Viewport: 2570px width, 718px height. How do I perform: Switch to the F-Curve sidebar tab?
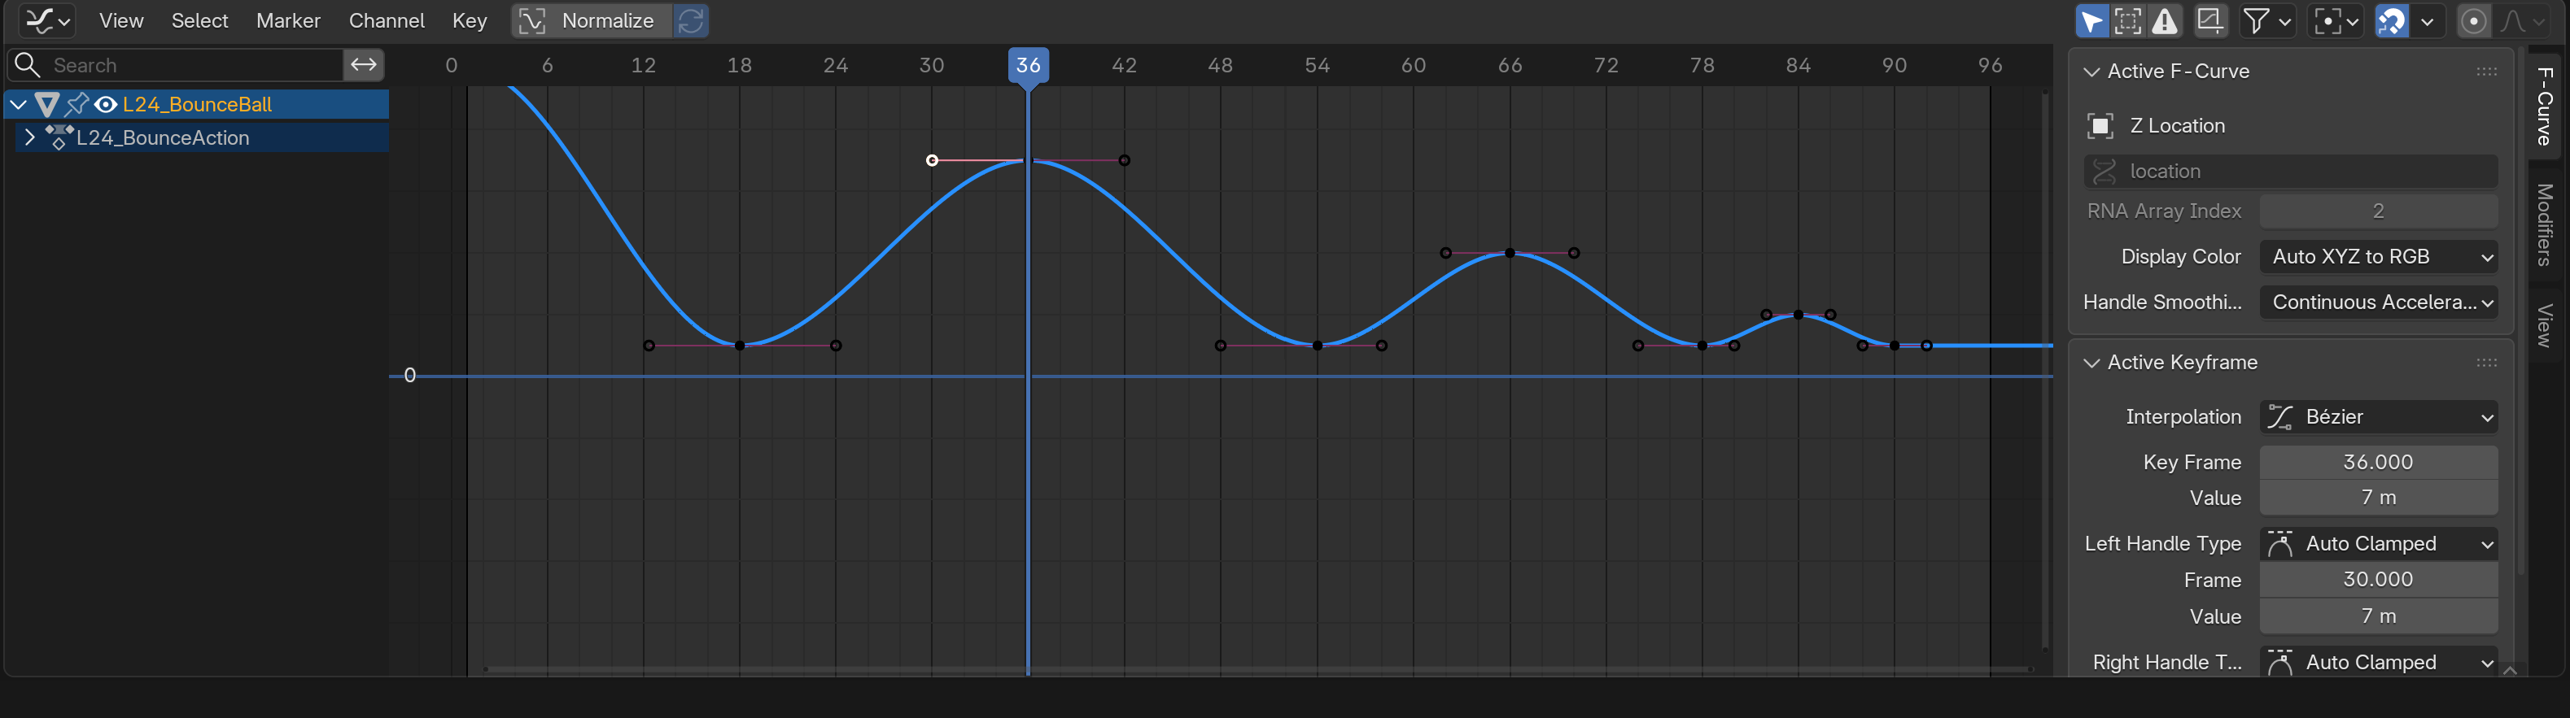(2545, 106)
